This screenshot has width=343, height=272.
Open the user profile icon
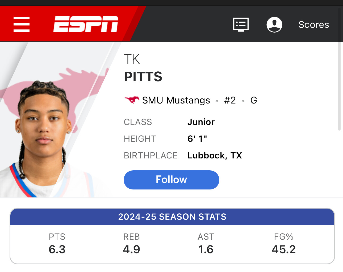click(274, 24)
